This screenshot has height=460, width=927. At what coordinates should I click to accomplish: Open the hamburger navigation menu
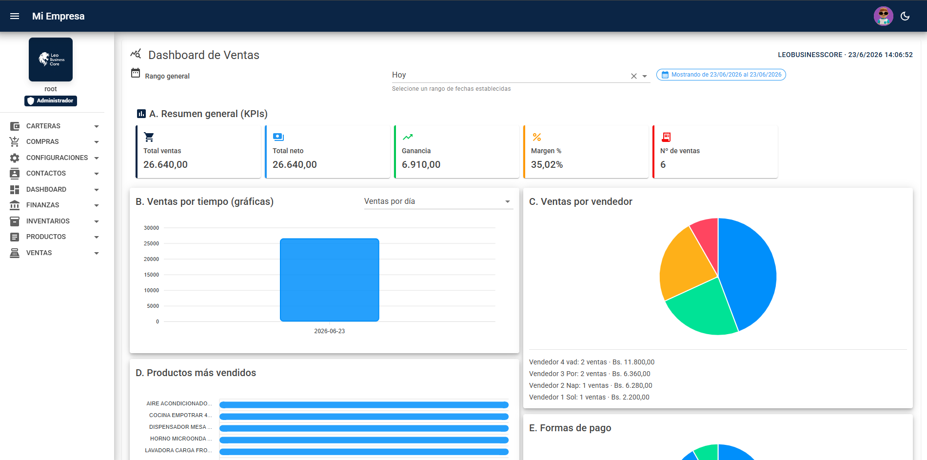[x=15, y=16]
